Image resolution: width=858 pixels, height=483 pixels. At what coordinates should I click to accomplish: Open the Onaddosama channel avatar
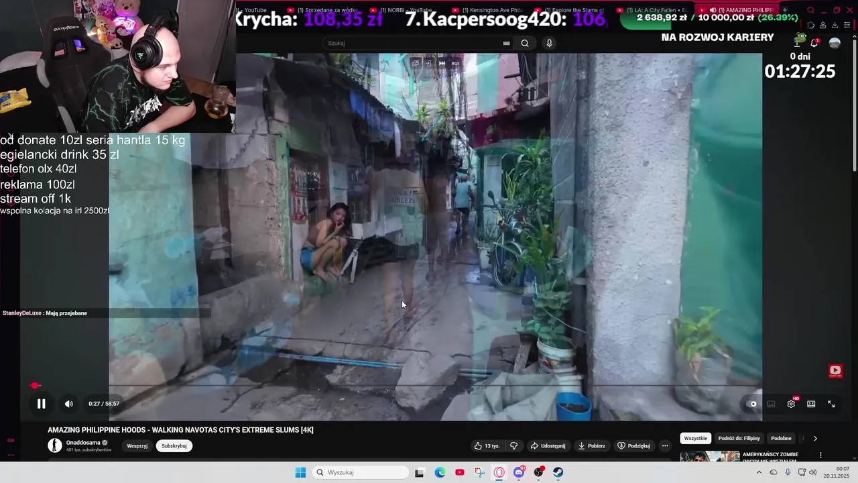(54, 445)
